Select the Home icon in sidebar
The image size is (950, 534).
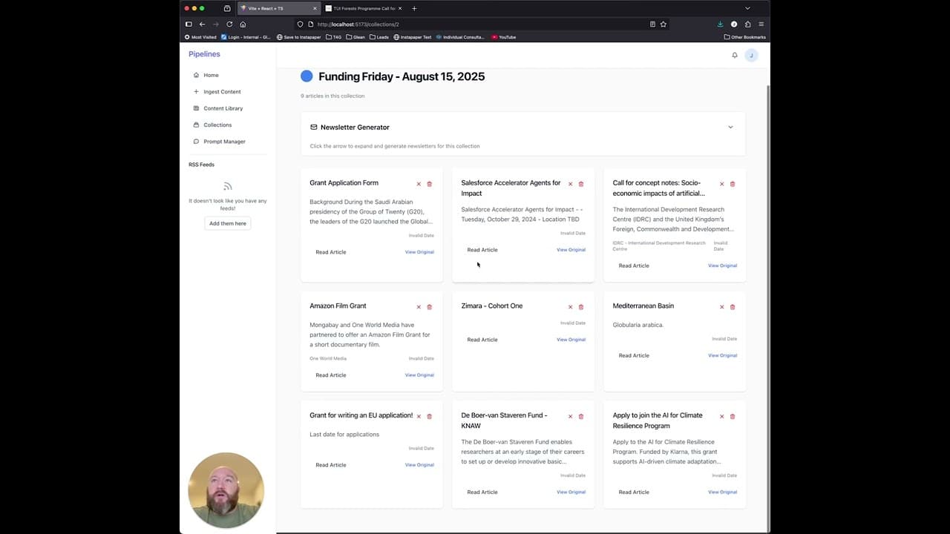197,75
